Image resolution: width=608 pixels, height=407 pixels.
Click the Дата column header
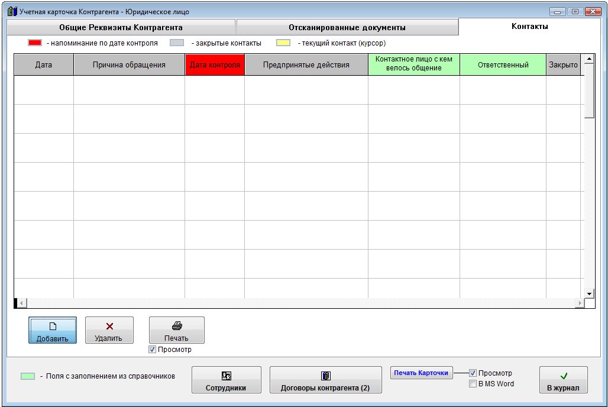coord(44,65)
